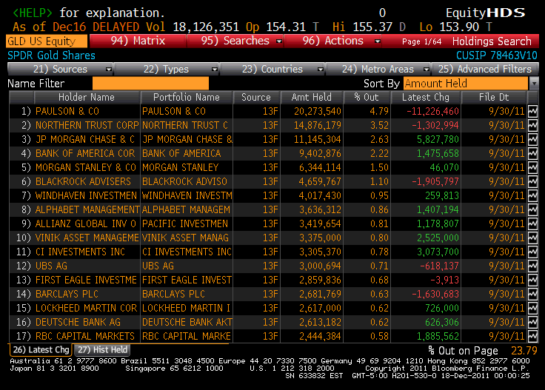Screen dimensions: 545x390
Task: Open chart icon for Lockheed Martin row
Action: pyautogui.click(x=533, y=309)
